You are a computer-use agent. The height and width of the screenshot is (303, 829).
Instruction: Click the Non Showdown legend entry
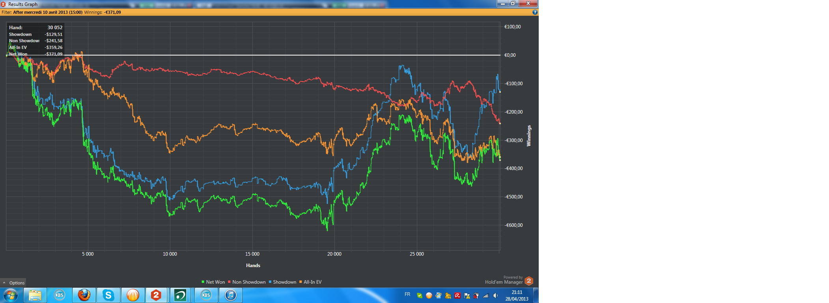[247, 282]
